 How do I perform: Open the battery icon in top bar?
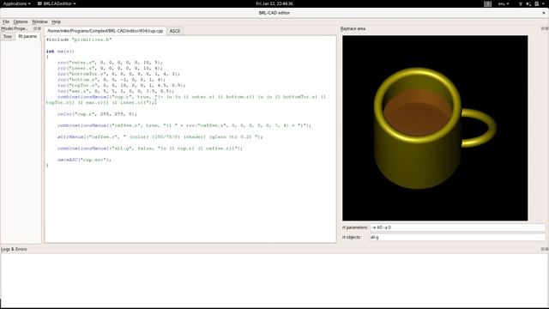(x=536, y=3)
